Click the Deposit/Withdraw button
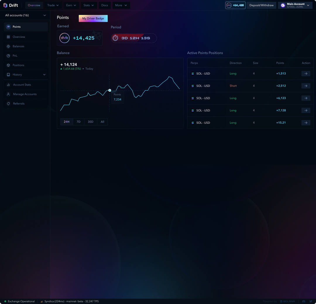The image size is (316, 304). click(261, 5)
